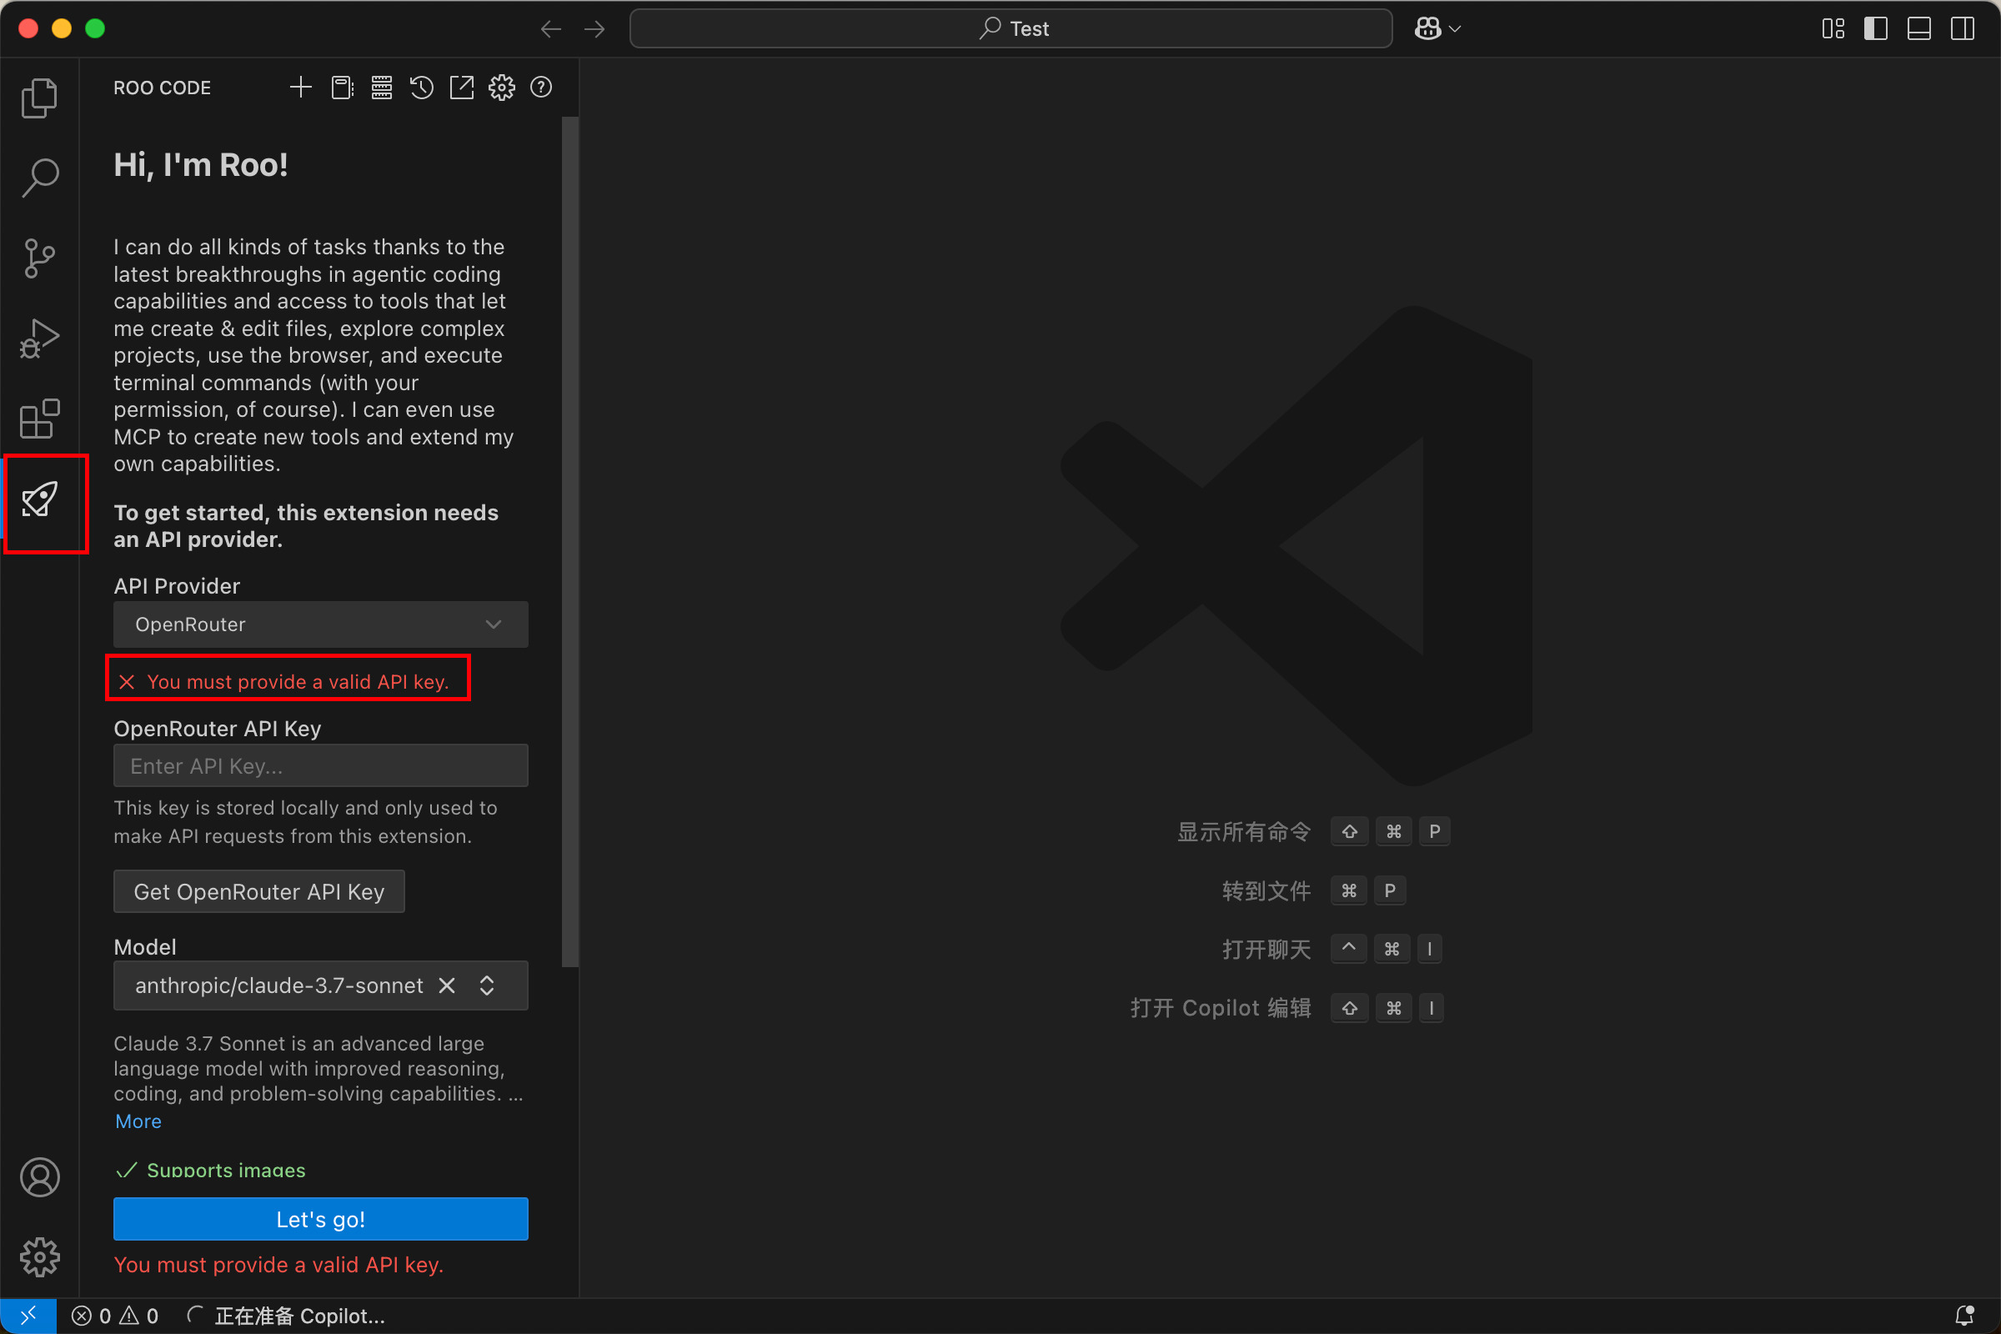Viewport: 2001px width, 1334px height.
Task: Open notifications bell in status bar
Action: 1964,1316
